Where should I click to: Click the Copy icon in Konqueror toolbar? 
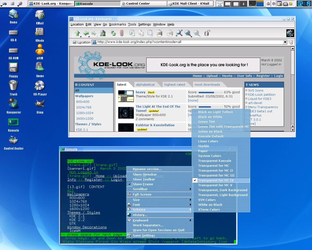click(141, 33)
